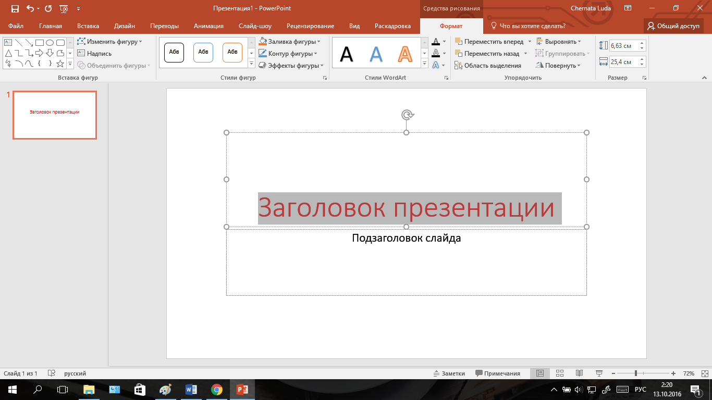Open the Рецензирование tab
This screenshot has width=712, height=400.
pos(310,26)
